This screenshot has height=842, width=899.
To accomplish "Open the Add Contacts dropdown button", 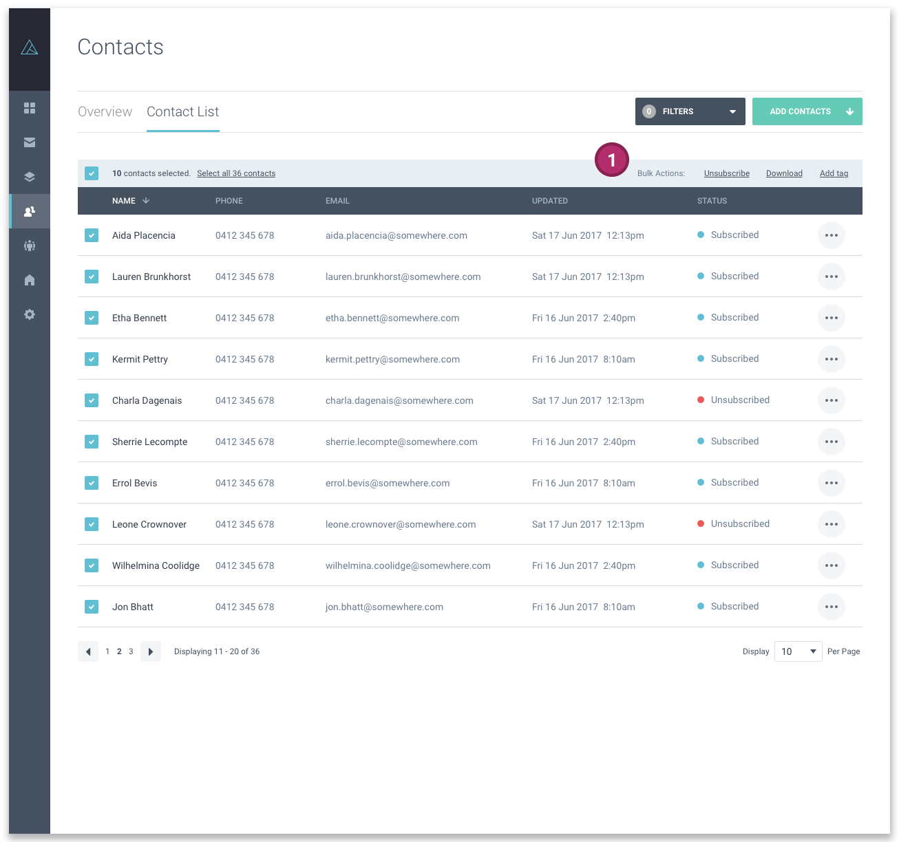I will pyautogui.click(x=807, y=111).
